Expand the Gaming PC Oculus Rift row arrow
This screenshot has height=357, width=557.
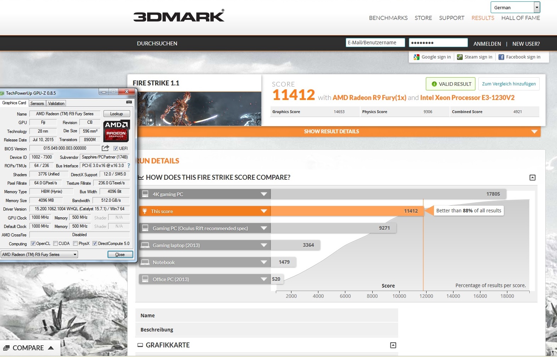(x=263, y=228)
